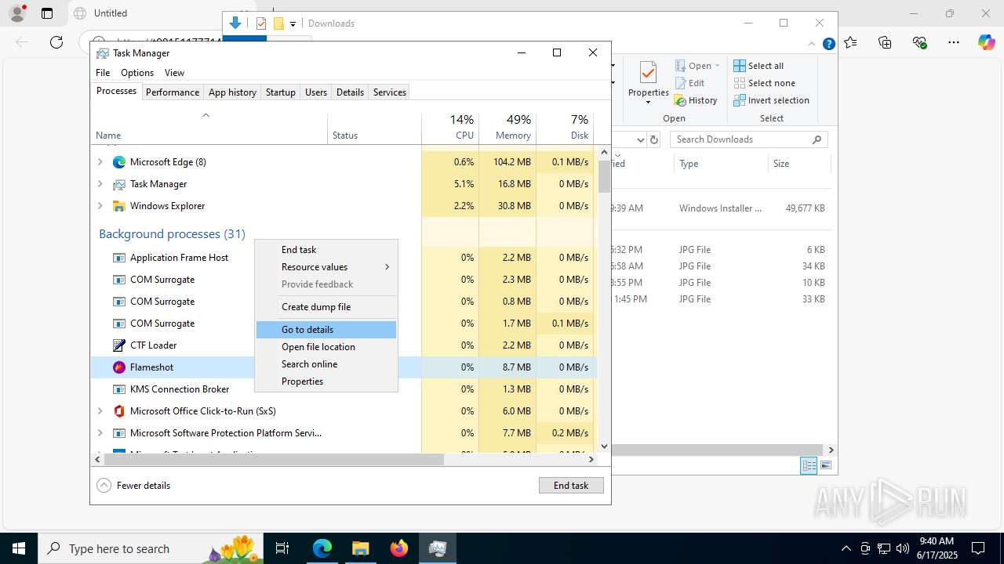Show hidden system tray icons
This screenshot has height=564, width=1004.
coord(846,548)
